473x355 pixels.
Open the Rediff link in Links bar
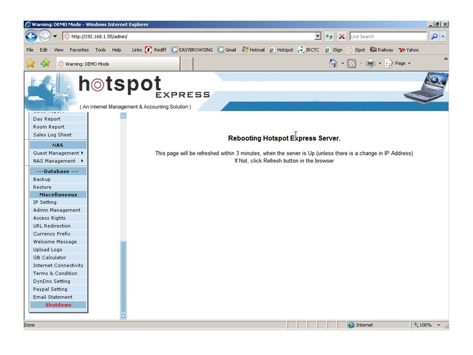(x=156, y=50)
